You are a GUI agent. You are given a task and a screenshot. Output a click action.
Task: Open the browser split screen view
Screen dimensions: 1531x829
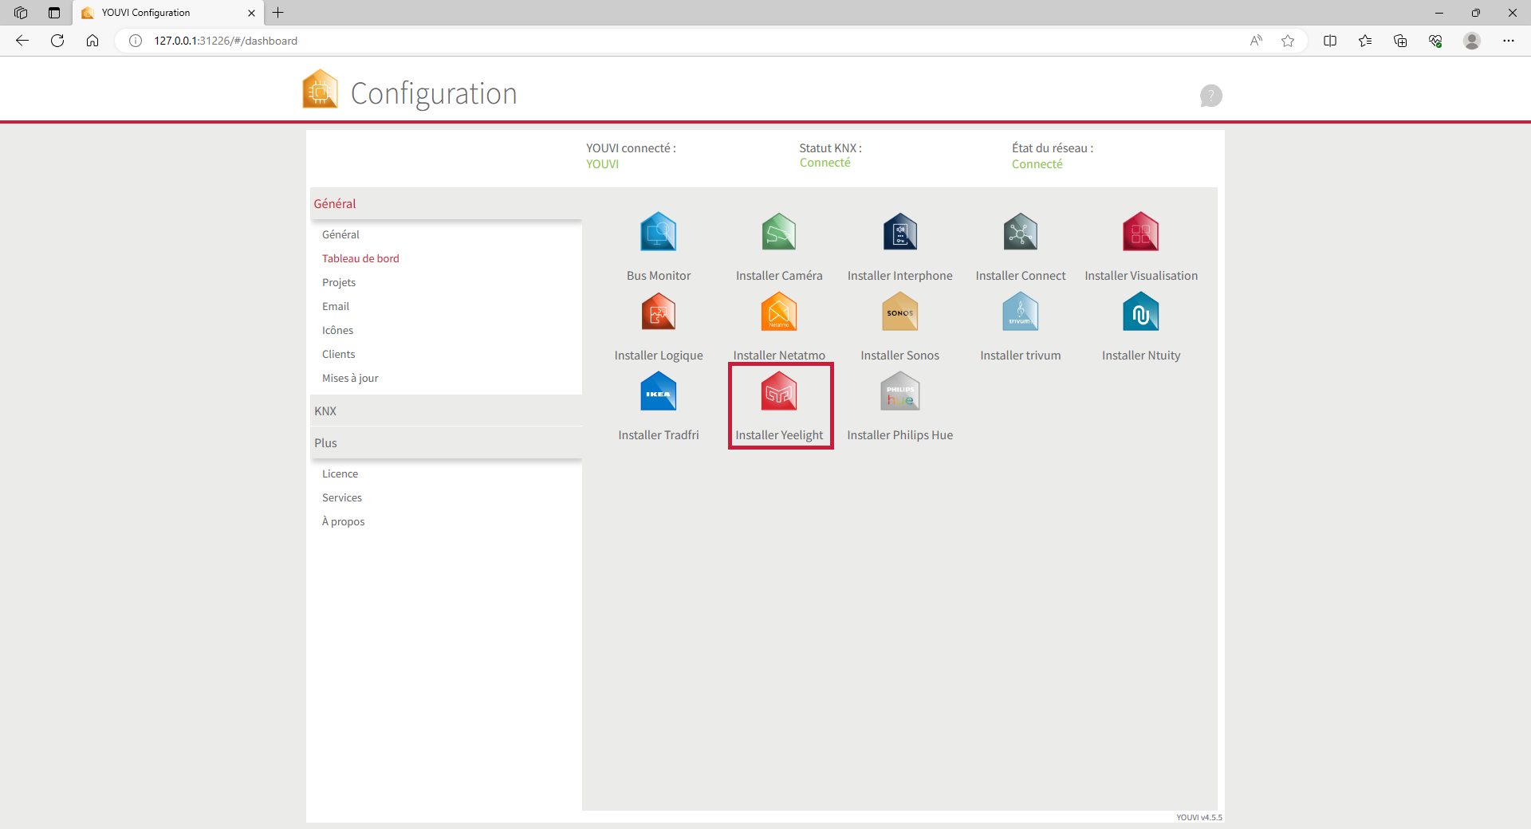(1330, 41)
